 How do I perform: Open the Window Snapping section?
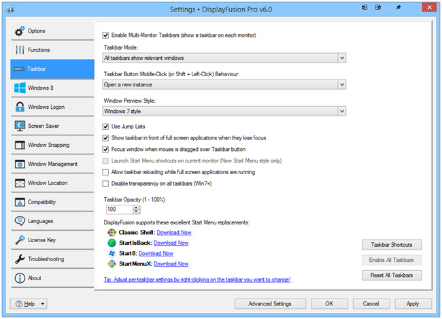(x=52, y=145)
